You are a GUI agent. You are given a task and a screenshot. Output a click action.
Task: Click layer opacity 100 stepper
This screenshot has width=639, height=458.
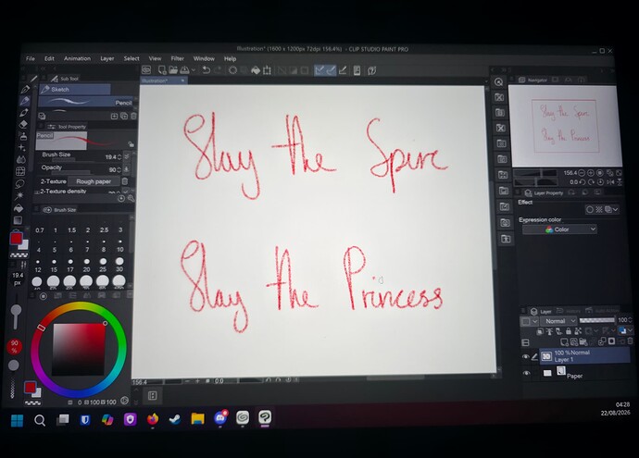(x=631, y=320)
